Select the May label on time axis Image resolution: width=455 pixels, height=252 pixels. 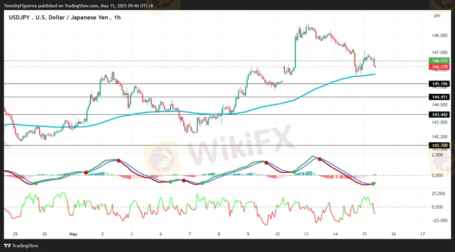[73, 234]
